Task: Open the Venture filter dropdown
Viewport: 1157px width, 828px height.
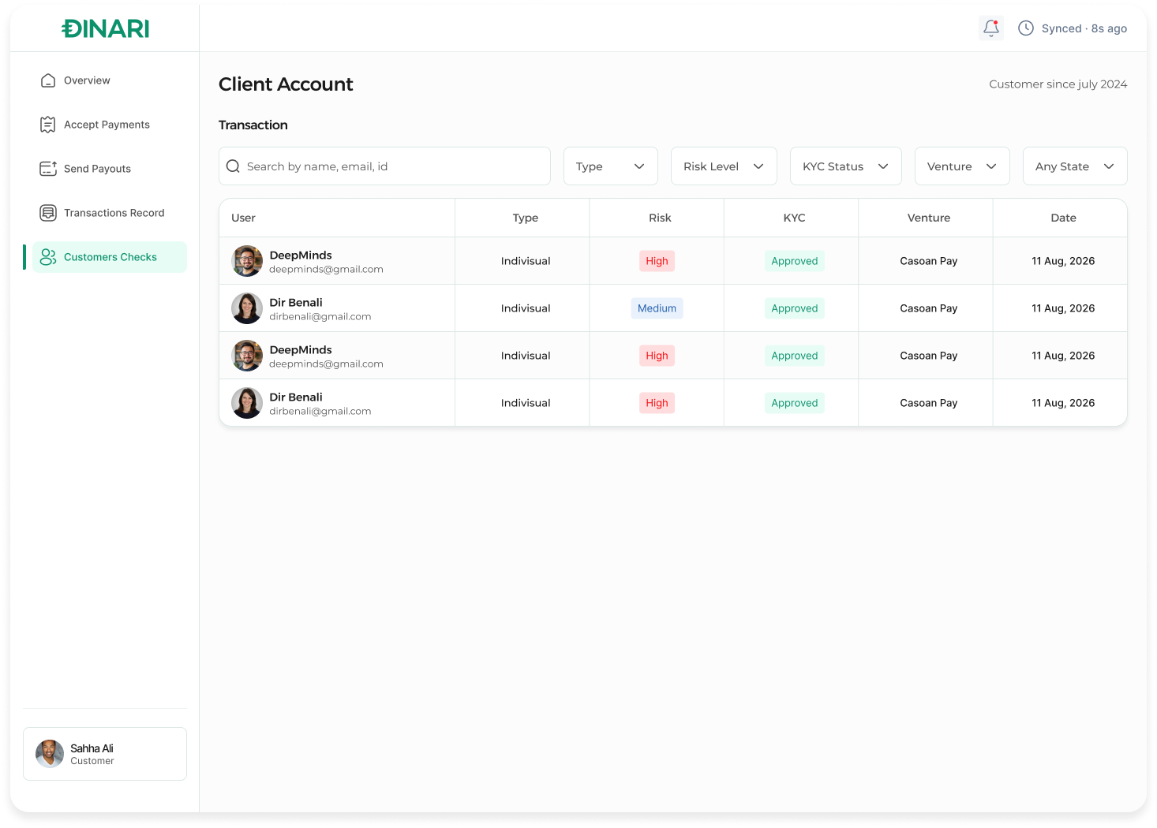Action: pyautogui.click(x=962, y=166)
